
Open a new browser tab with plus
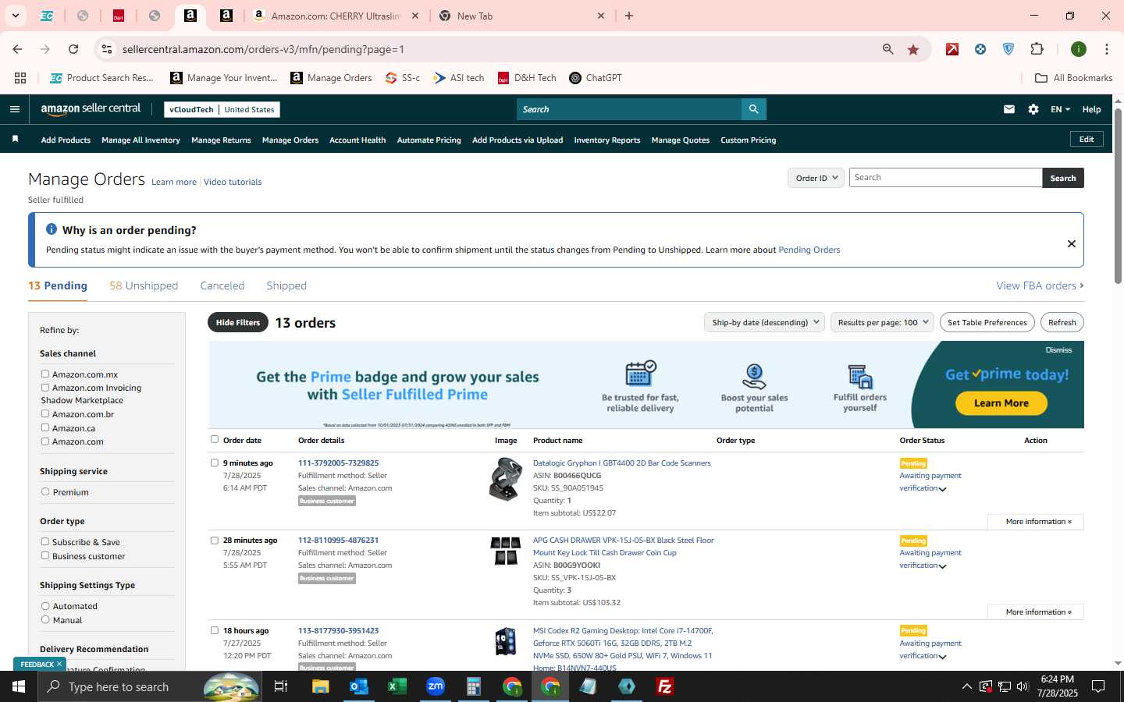point(629,16)
